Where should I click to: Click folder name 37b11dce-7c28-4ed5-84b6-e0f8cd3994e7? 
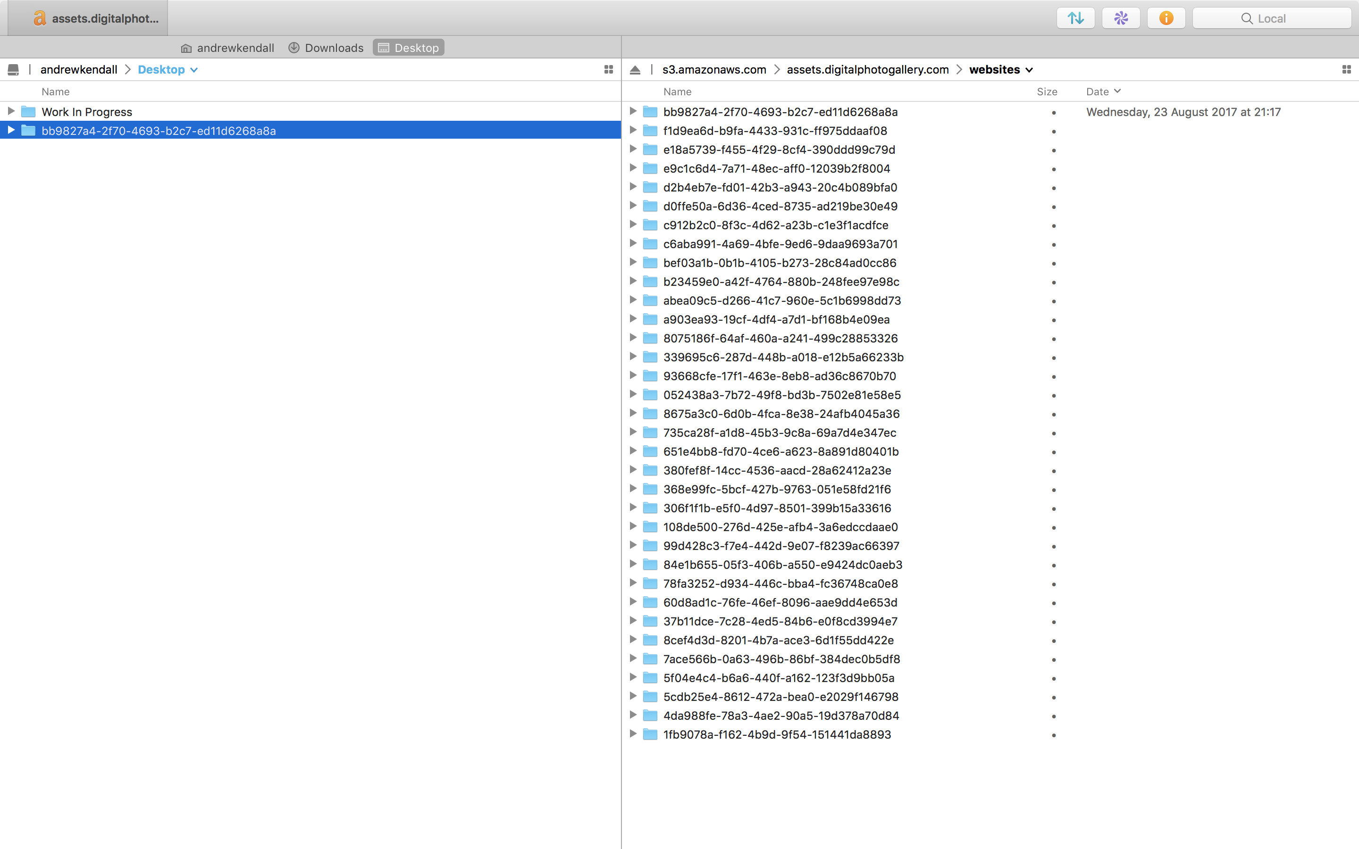[x=780, y=621]
